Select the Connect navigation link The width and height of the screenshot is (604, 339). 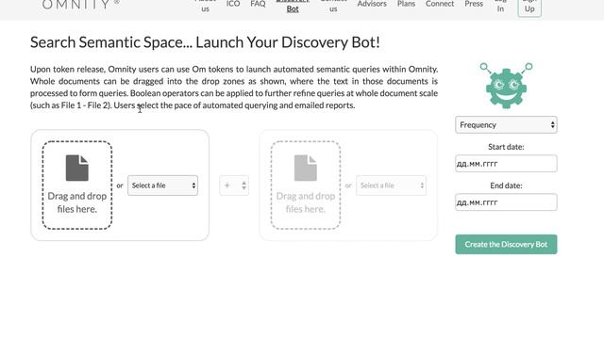tap(440, 4)
